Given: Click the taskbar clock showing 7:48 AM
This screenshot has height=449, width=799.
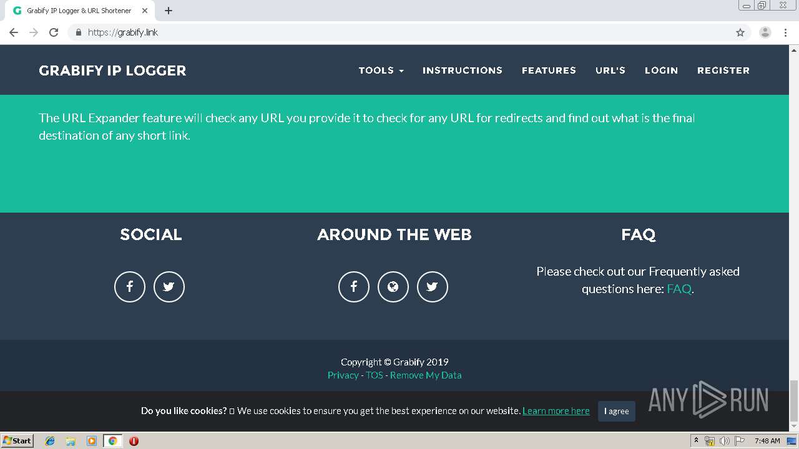Looking at the screenshot, I should pos(767,441).
